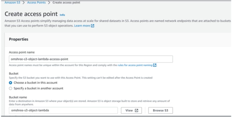
Task: Go to Amazon S3 breadcrumb
Action: (12, 3)
